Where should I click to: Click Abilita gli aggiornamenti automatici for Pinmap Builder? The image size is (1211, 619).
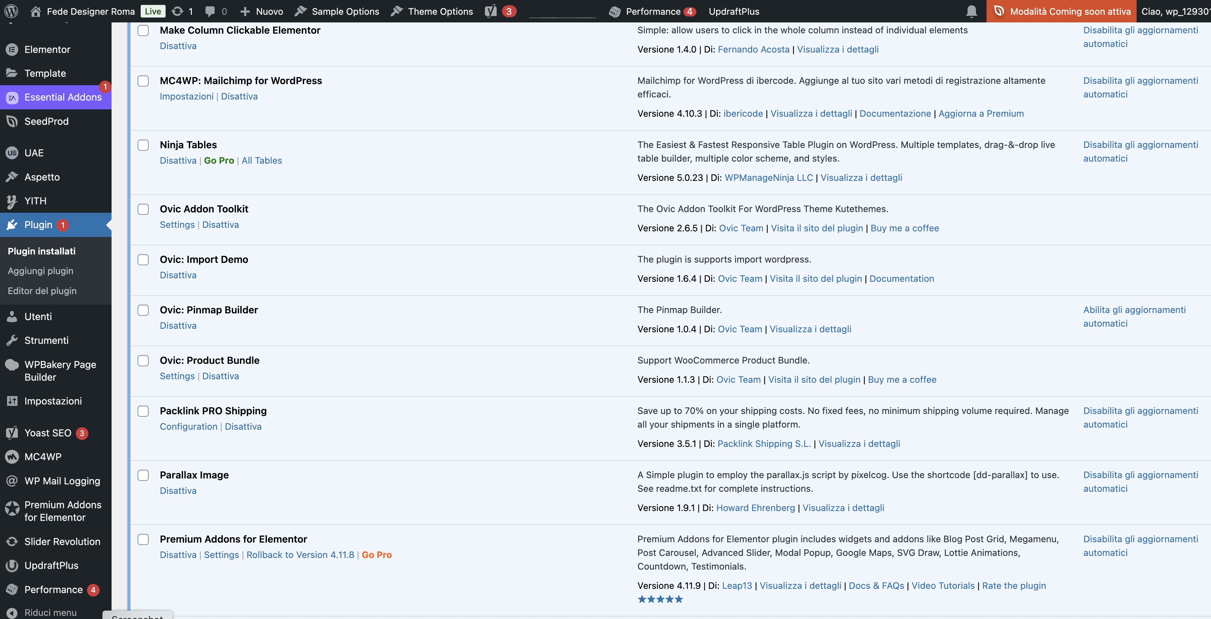1135,317
